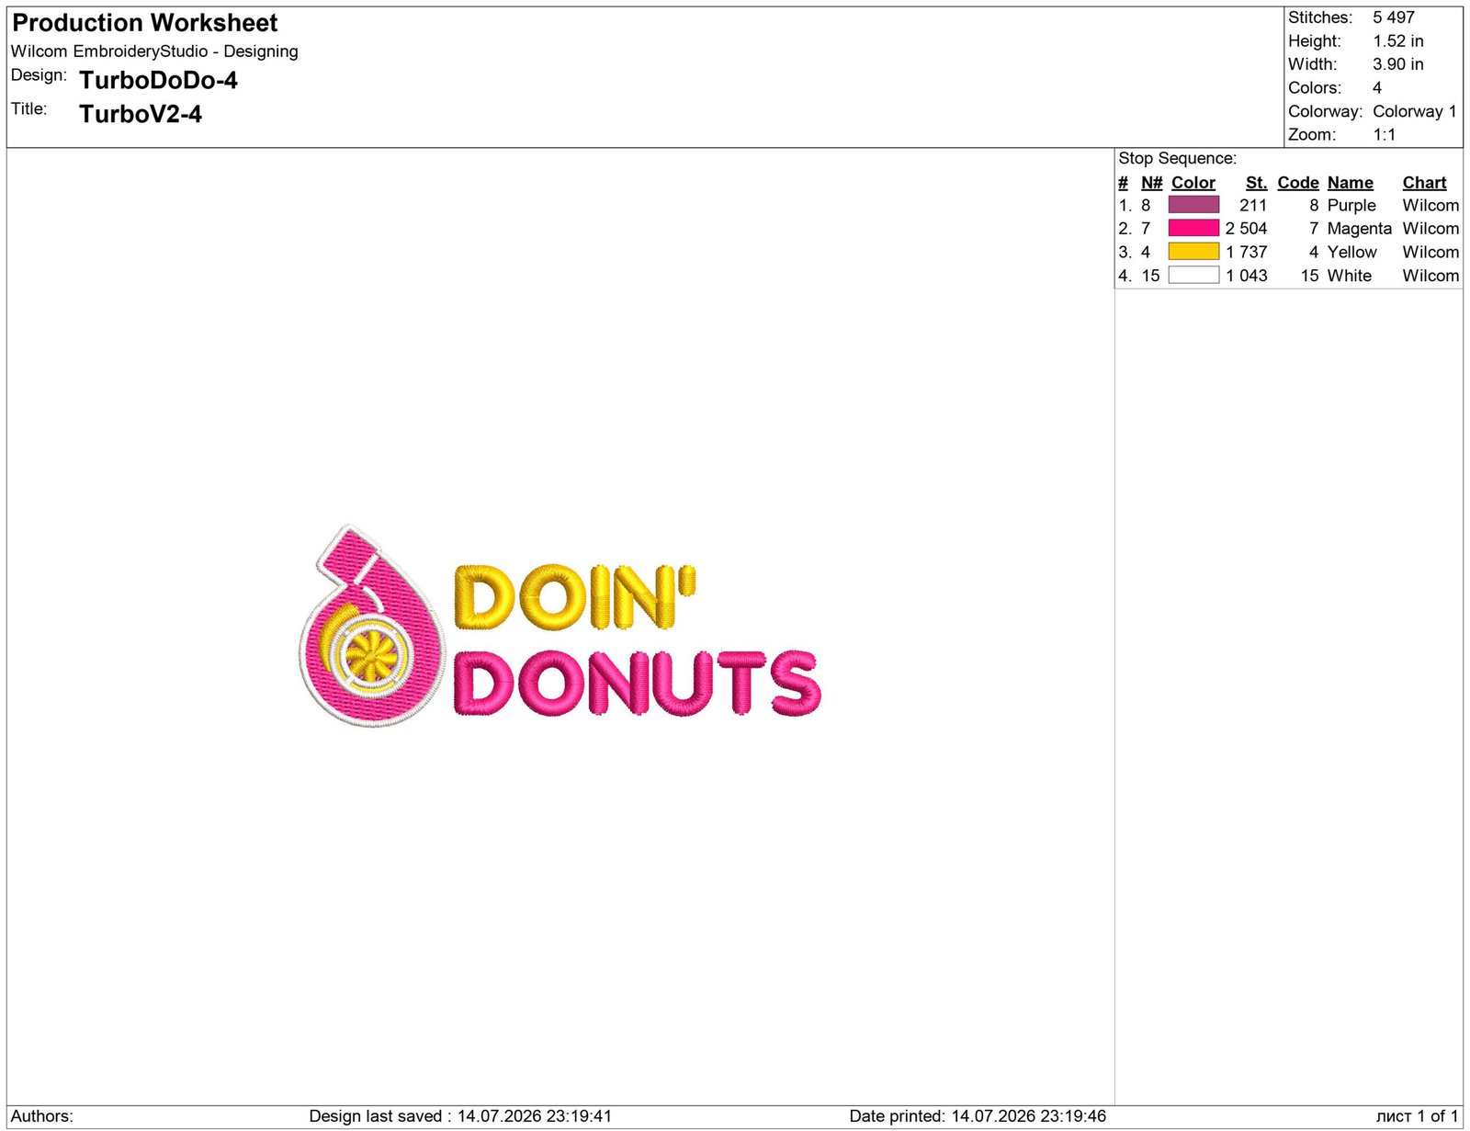The image size is (1470, 1131).
Task: Click the 'Authors:' footer label
Action: pos(42,1116)
